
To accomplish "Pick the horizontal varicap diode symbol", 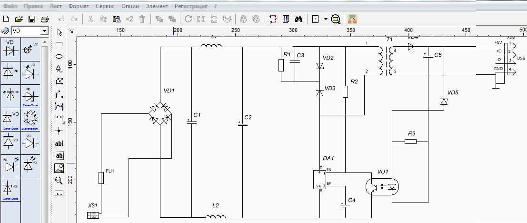I will pos(30,143).
